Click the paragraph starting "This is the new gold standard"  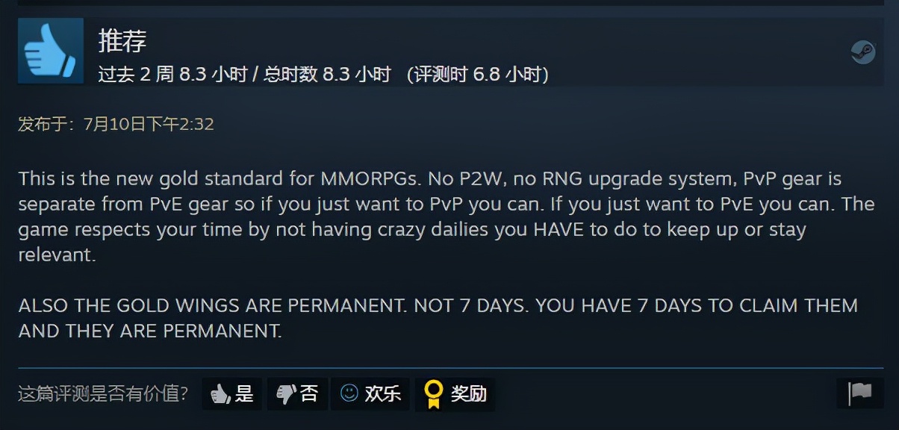point(446,216)
